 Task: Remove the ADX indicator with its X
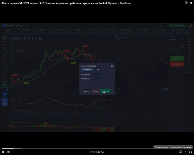pos(22,98)
